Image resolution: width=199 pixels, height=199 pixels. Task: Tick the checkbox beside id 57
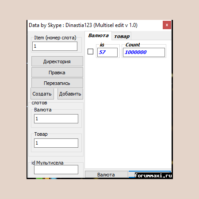pyautogui.click(x=90, y=52)
